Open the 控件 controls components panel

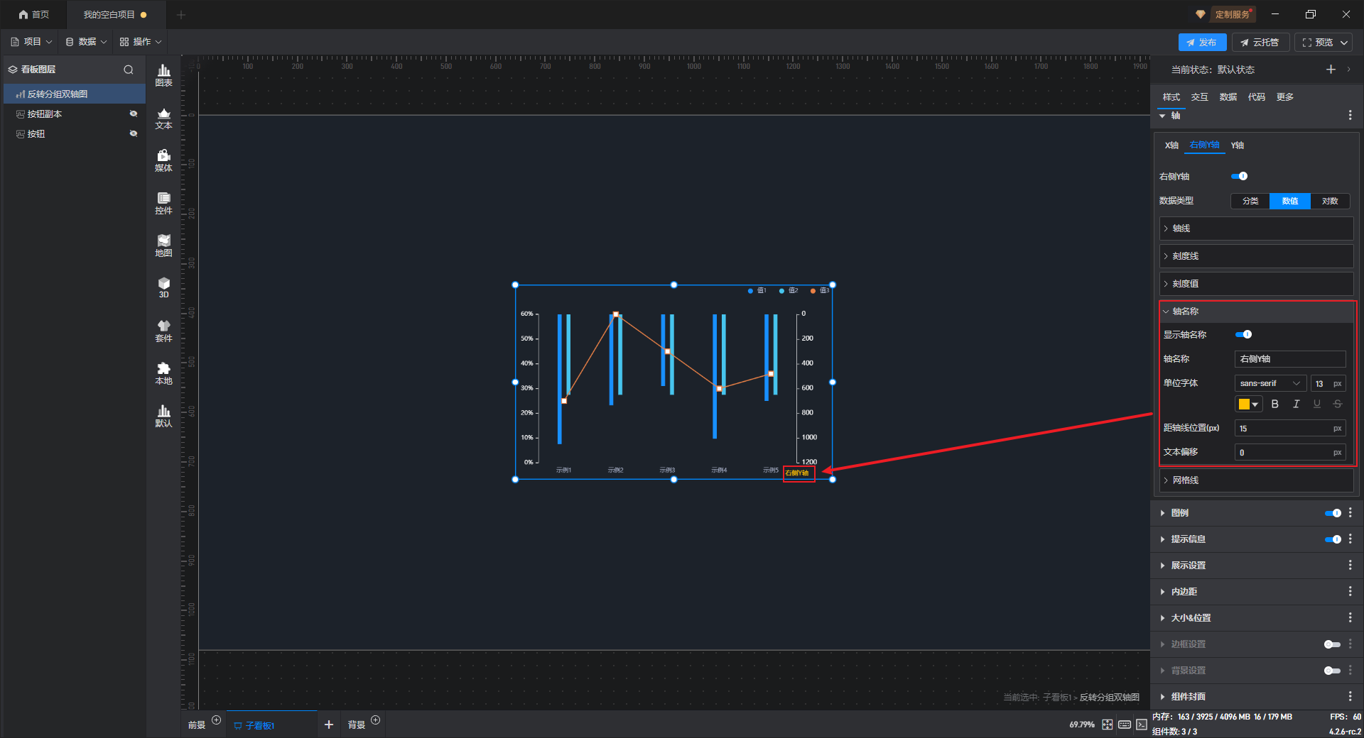[x=163, y=203]
